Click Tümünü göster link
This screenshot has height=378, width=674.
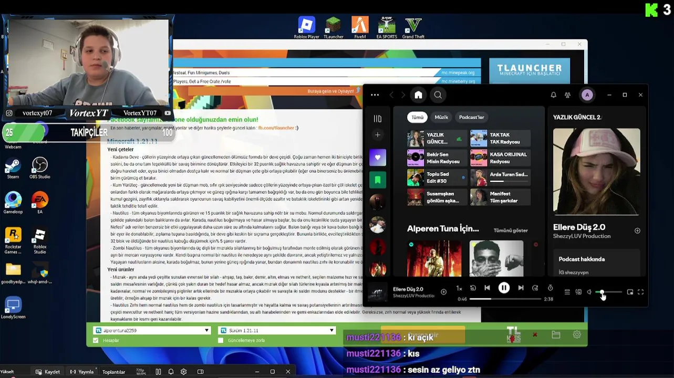pyautogui.click(x=511, y=230)
